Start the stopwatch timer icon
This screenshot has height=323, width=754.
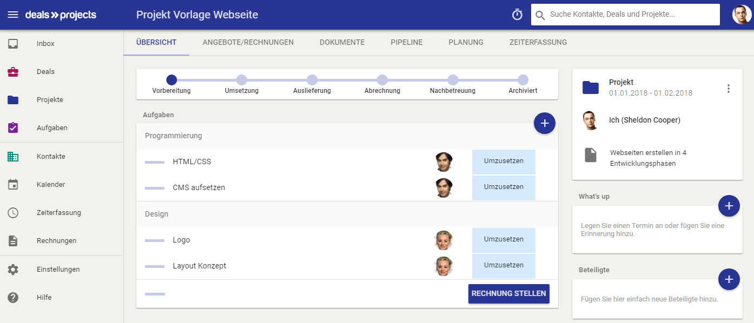tap(517, 15)
